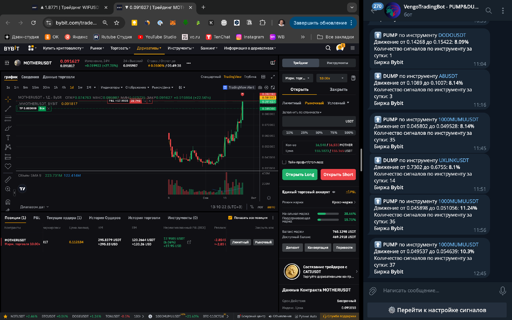
Task: Click the MetaMask fox extension icon
Action: (x=173, y=23)
